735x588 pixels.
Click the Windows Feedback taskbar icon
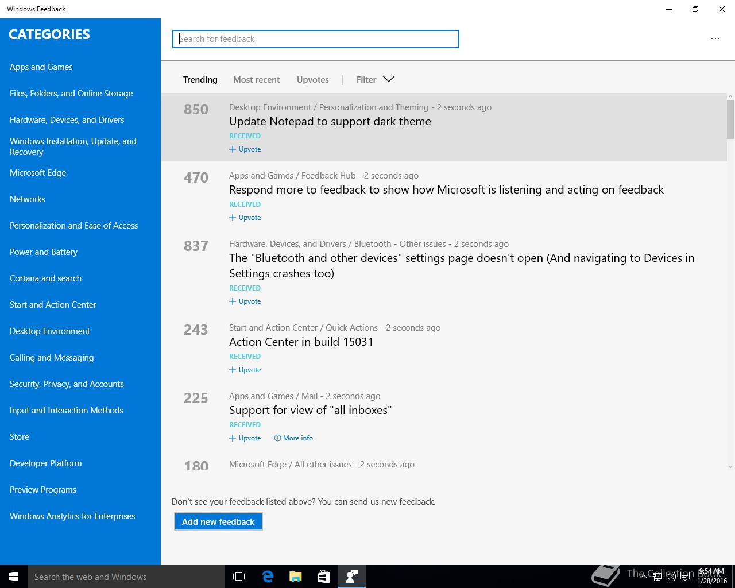pos(352,577)
